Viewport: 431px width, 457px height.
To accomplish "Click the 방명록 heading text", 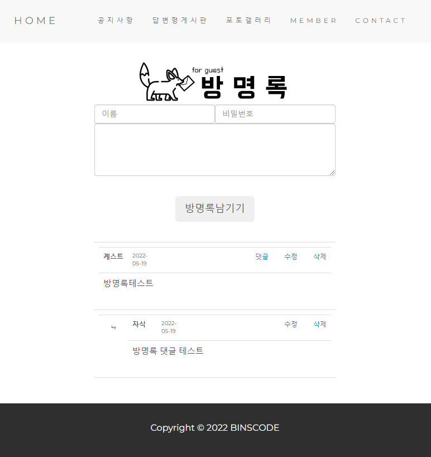I will 244,87.
